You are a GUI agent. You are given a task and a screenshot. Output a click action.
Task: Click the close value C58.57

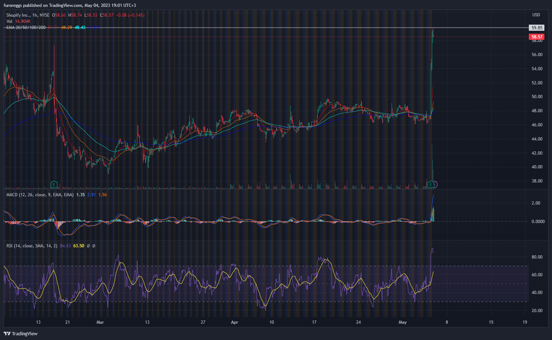tap(107, 15)
